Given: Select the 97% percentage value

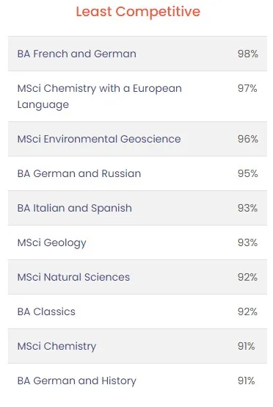Looking at the screenshot, I should click(247, 88).
